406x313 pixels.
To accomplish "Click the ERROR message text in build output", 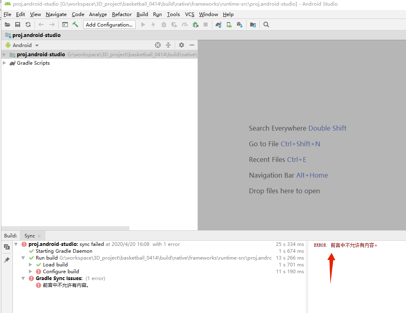I will 345,245.
